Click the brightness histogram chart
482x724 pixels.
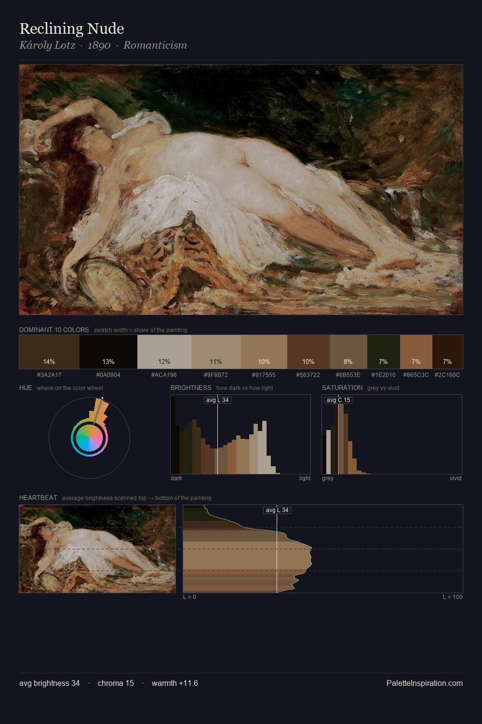pyautogui.click(x=241, y=434)
